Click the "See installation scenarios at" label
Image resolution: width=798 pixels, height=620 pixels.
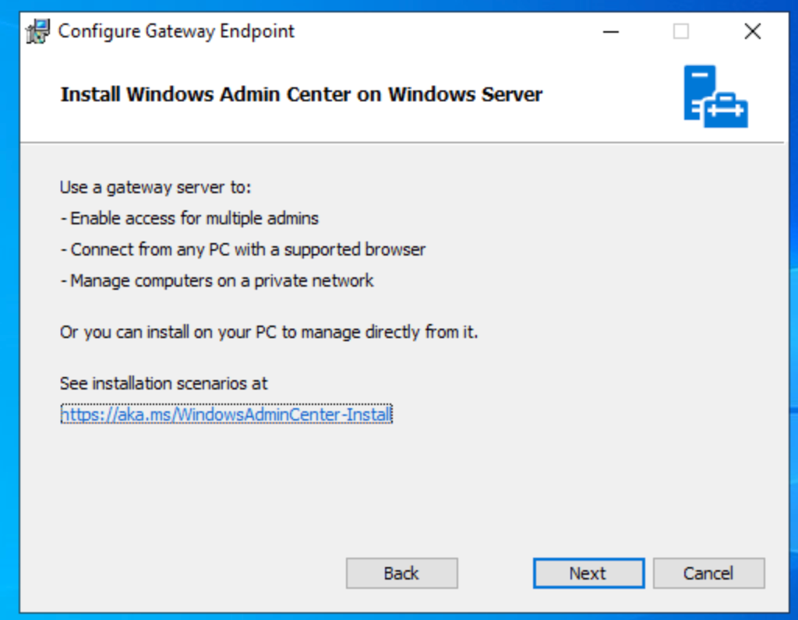pyautogui.click(x=164, y=383)
